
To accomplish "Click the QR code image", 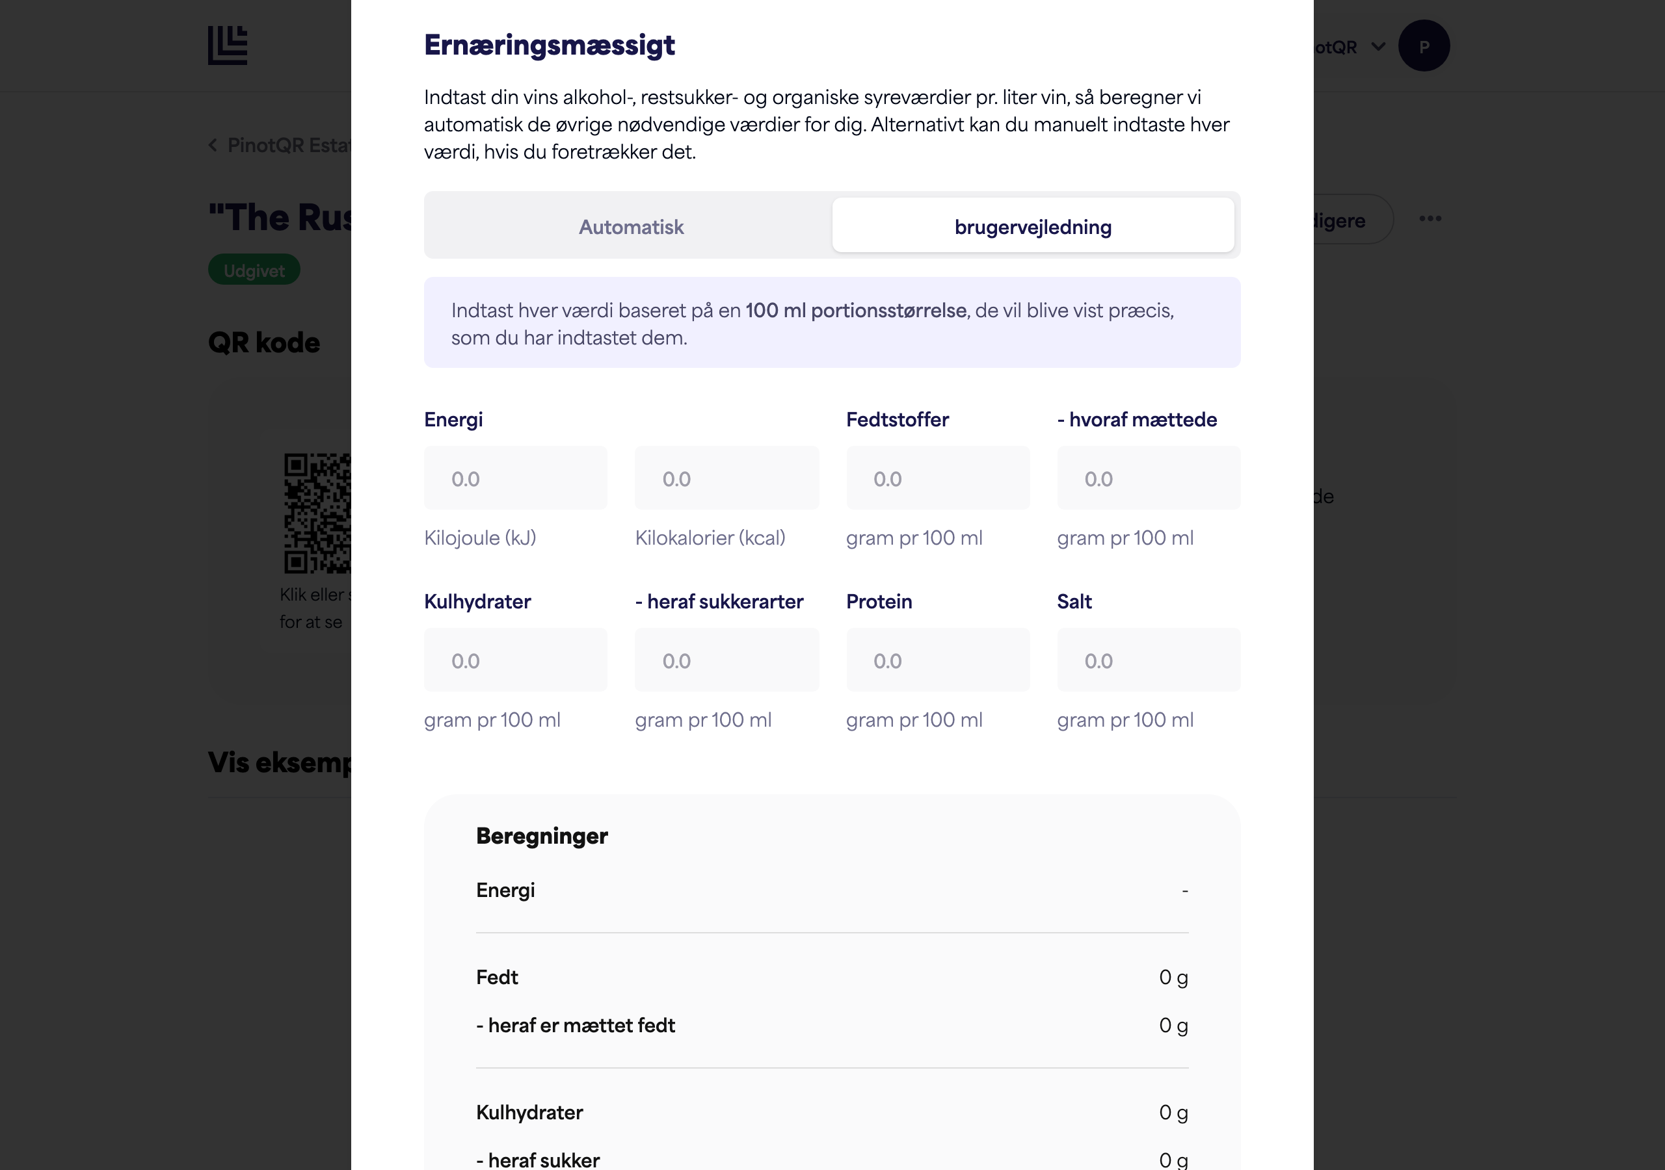I will 317,513.
